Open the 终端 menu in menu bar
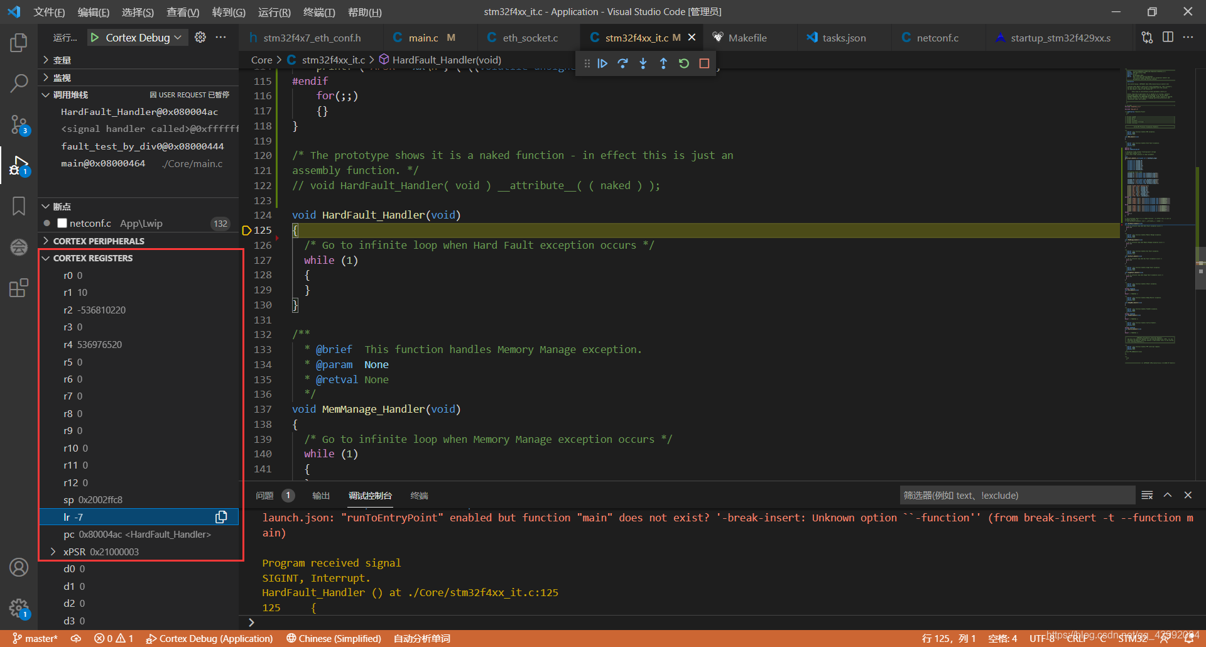 318,12
